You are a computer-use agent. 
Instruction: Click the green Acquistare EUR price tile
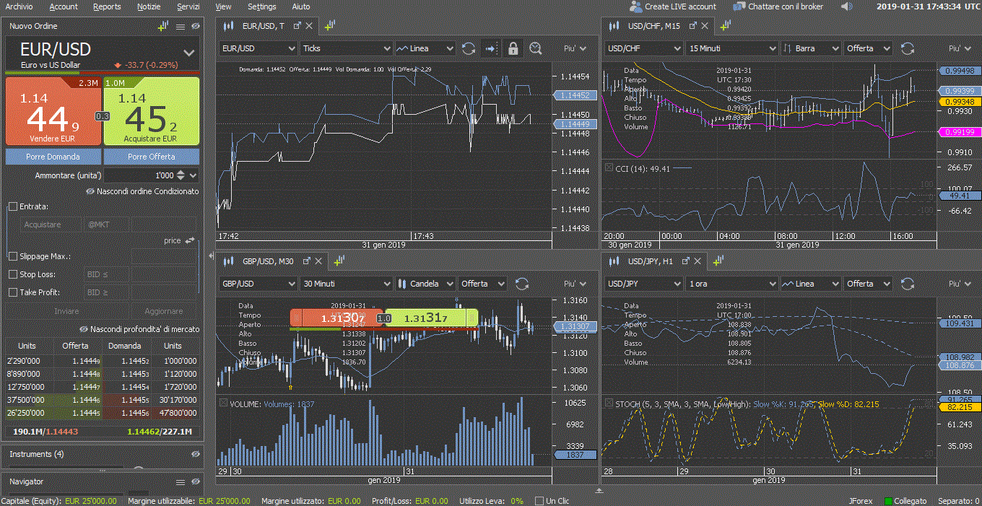click(152, 112)
